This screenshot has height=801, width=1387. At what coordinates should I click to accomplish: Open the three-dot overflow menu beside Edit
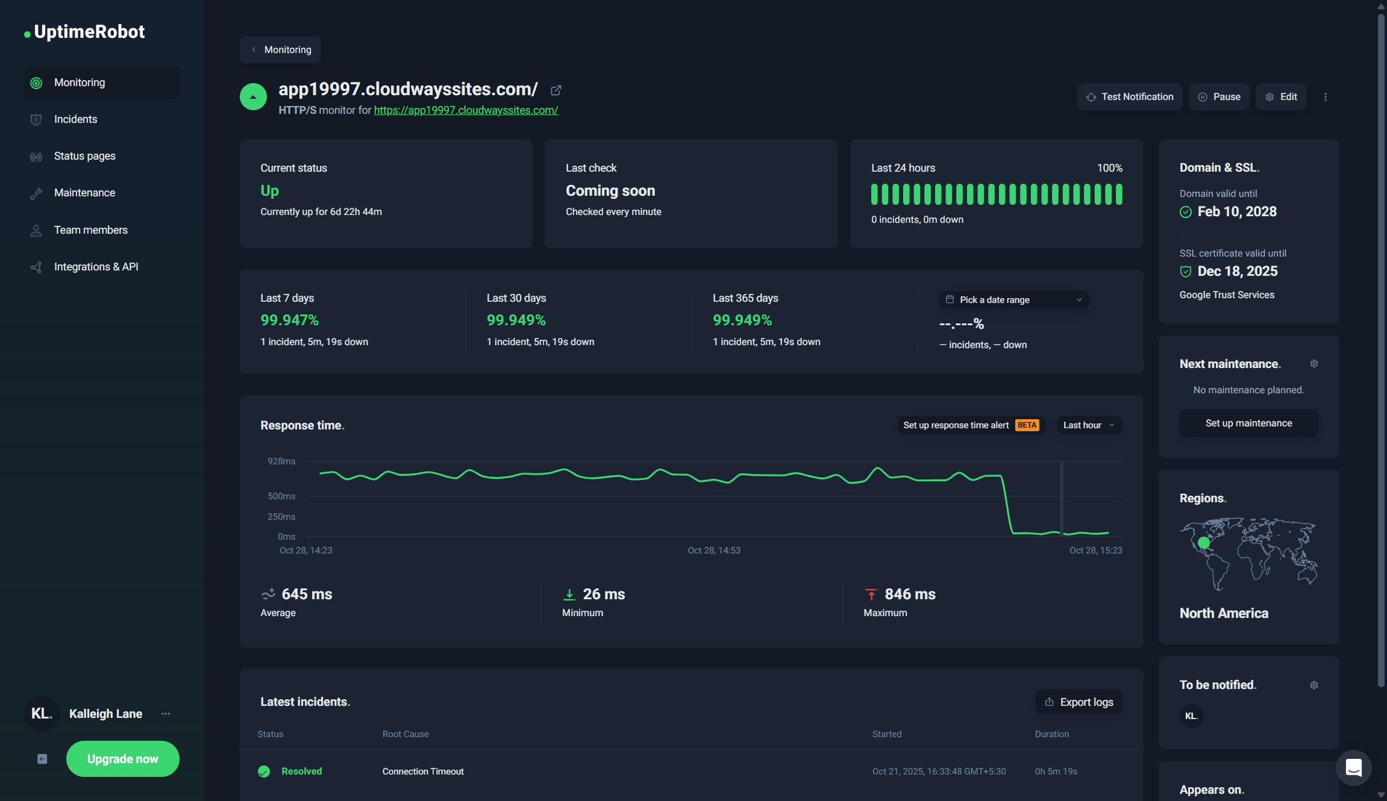1325,96
